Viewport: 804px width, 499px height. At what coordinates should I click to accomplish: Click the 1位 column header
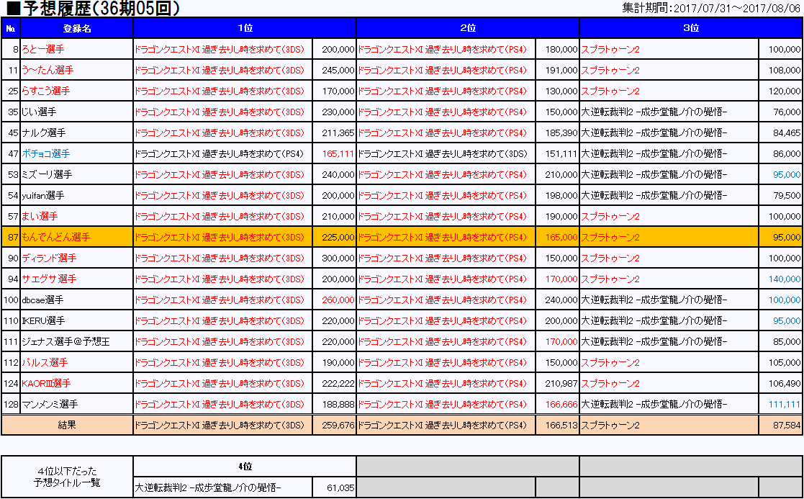pos(245,28)
